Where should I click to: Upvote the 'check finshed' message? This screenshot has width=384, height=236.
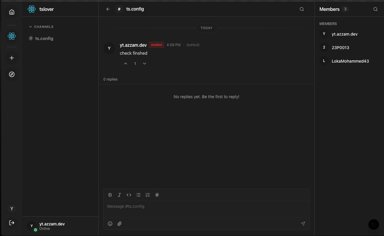click(126, 63)
